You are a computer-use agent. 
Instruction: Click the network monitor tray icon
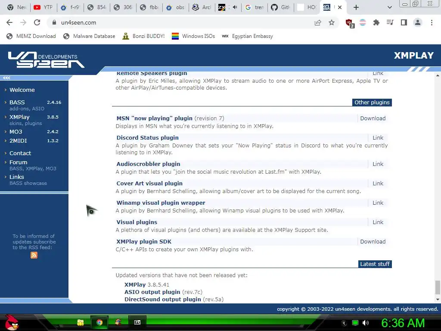(x=355, y=323)
